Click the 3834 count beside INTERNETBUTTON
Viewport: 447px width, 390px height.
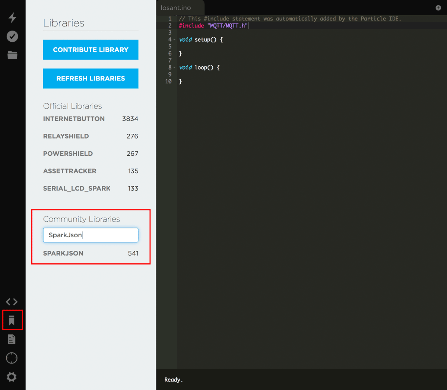click(x=130, y=119)
